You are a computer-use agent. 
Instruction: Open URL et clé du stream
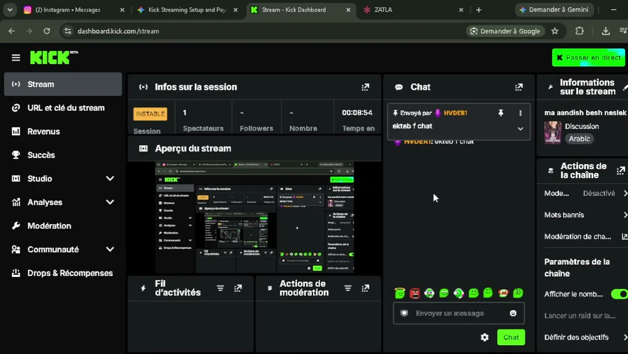pos(63,108)
